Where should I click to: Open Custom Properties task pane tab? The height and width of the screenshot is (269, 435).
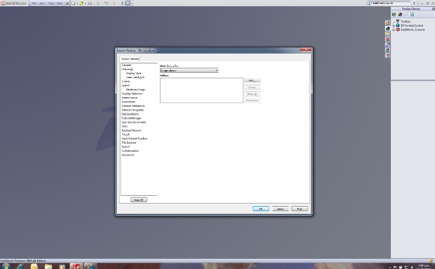pos(387,55)
